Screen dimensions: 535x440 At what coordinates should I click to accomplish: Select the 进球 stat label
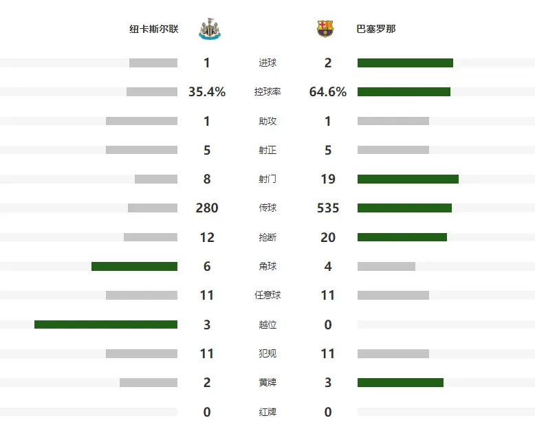(267, 63)
